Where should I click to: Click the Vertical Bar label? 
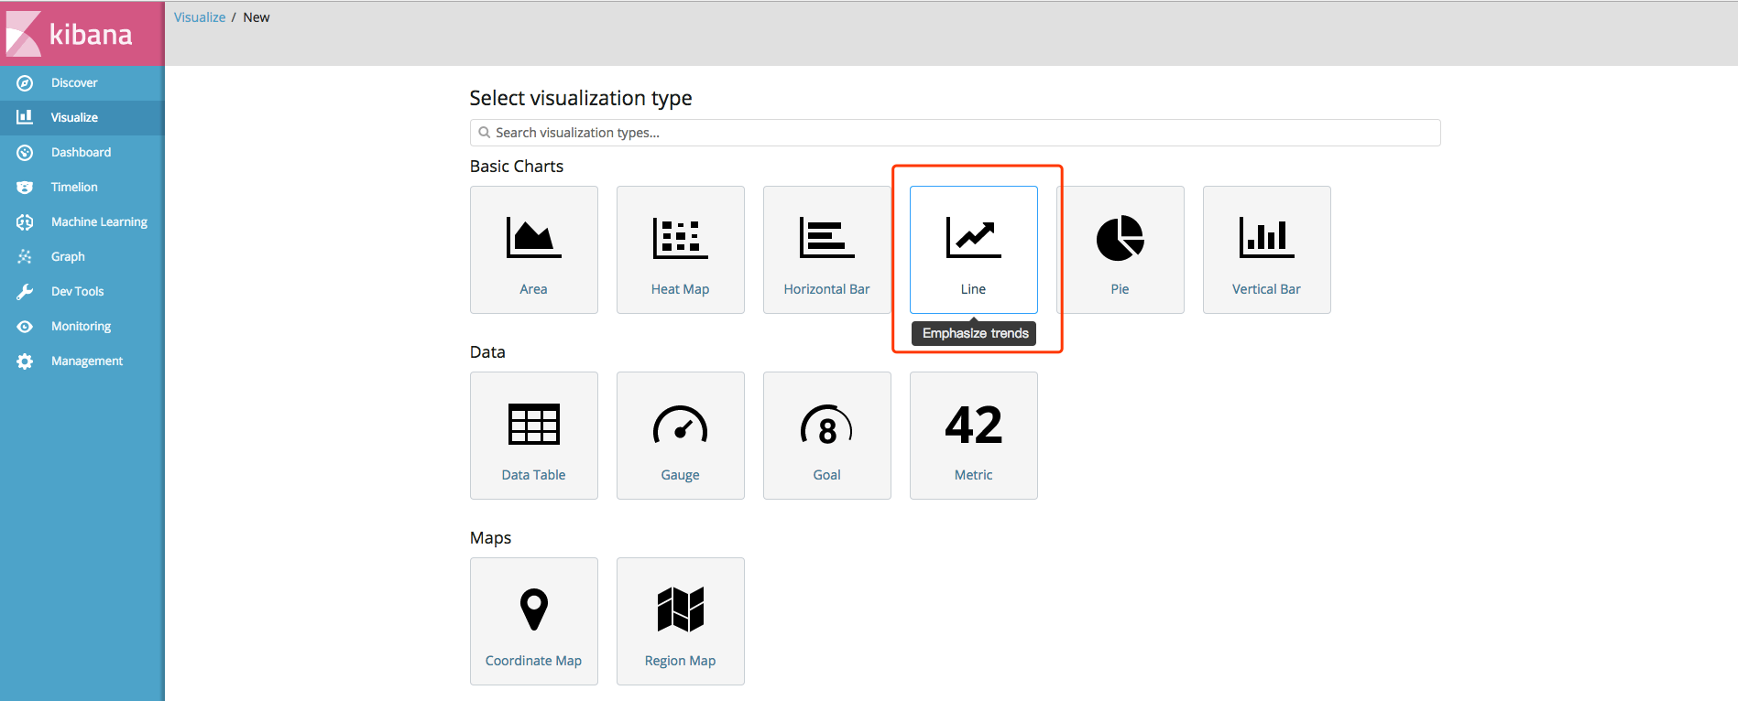click(x=1266, y=289)
